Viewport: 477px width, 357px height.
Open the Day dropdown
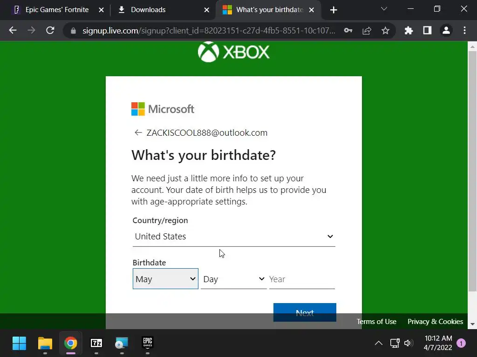pos(234,279)
